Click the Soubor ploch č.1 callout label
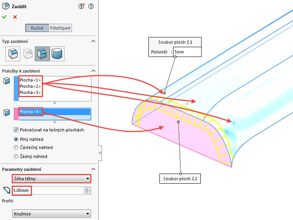The height and width of the screenshot is (220, 293). pos(175,42)
